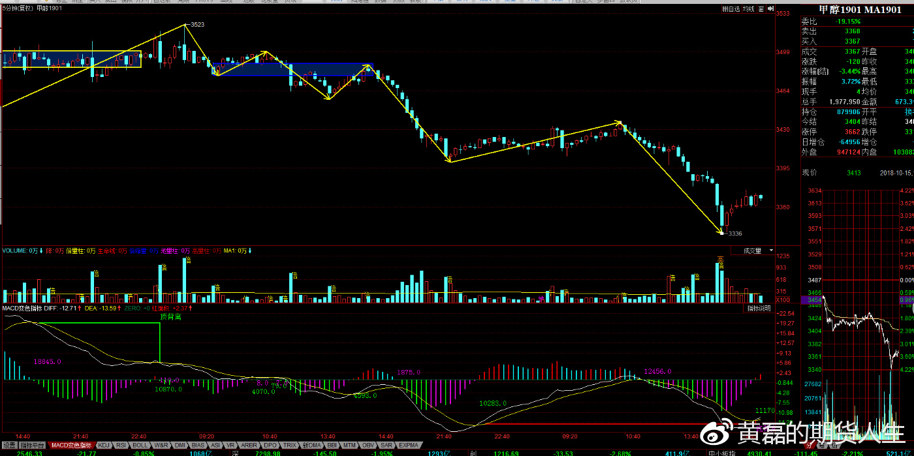This screenshot has height=456, width=914.
Task: Click the DEA: -13.59 value
Action: pyautogui.click(x=101, y=308)
